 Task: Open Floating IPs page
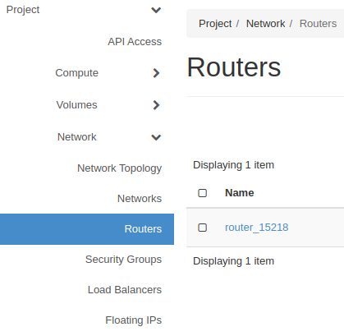tap(134, 320)
